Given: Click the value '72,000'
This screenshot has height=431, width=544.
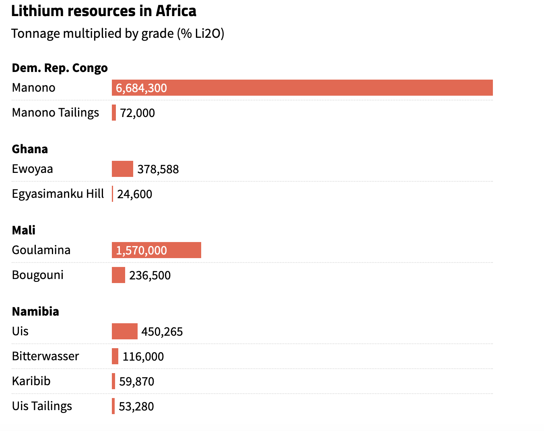Looking at the screenshot, I should tap(137, 113).
